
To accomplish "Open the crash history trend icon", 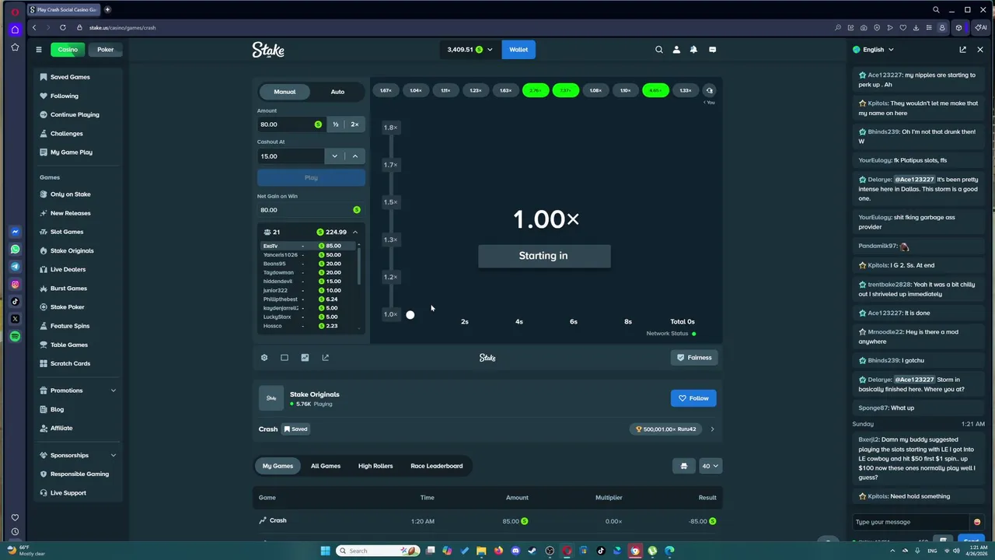I will click(x=709, y=90).
